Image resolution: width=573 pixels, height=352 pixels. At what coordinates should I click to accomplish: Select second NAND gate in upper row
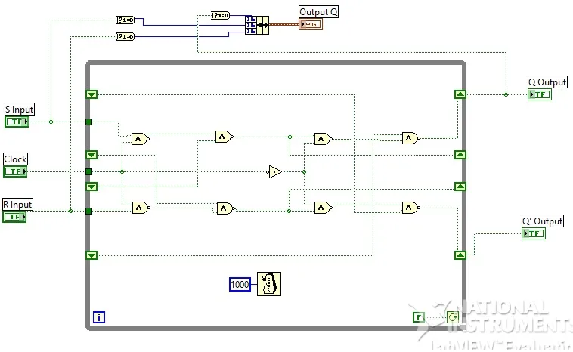tap(225, 137)
